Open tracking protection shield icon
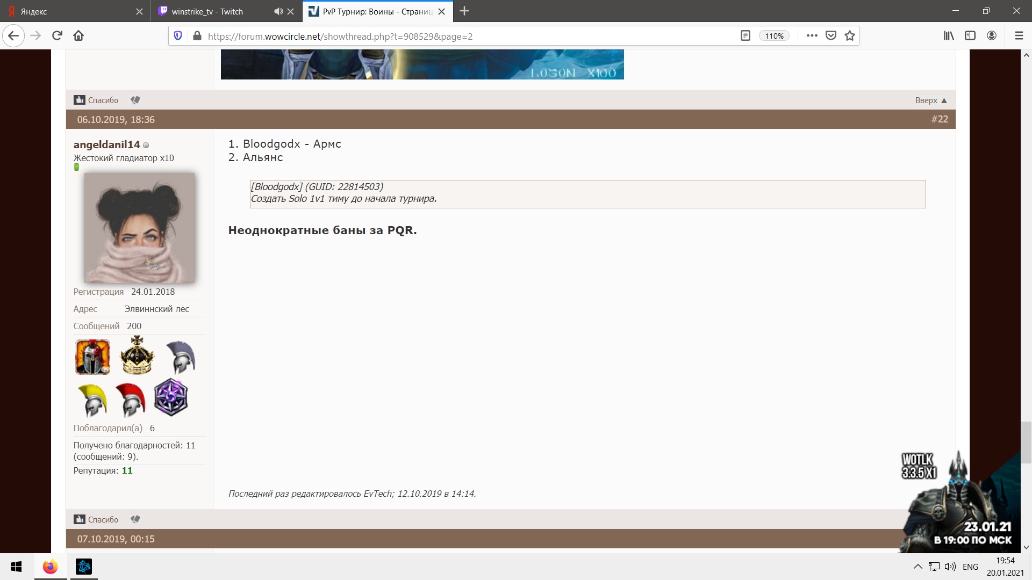Image resolution: width=1032 pixels, height=580 pixels. pos(178,36)
